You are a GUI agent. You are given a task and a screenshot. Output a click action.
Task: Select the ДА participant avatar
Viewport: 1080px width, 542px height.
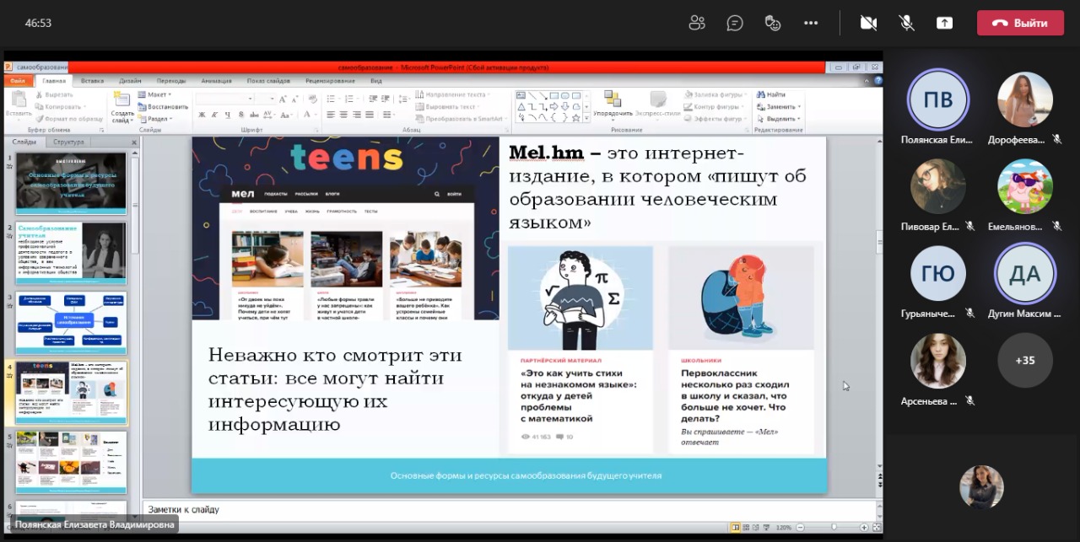pos(1024,273)
